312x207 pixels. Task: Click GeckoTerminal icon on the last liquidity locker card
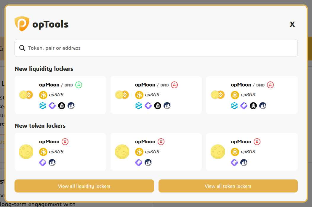pyautogui.click(x=244, y=106)
